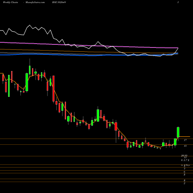Image resolution: width=193 pixels, height=193 pixels.
Task: Click the 'BSE 532649' ticker label
Action: coord(59,2)
